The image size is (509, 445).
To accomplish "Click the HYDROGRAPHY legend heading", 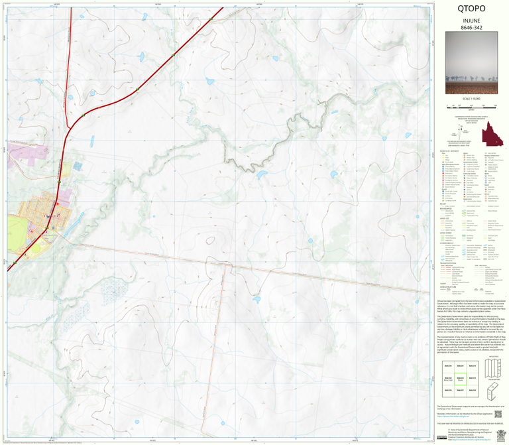I will tap(447, 243).
